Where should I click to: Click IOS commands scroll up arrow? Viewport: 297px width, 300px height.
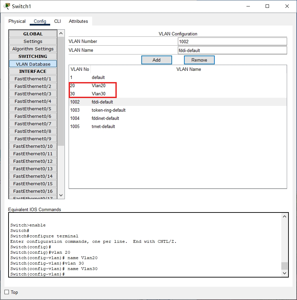(x=284, y=217)
